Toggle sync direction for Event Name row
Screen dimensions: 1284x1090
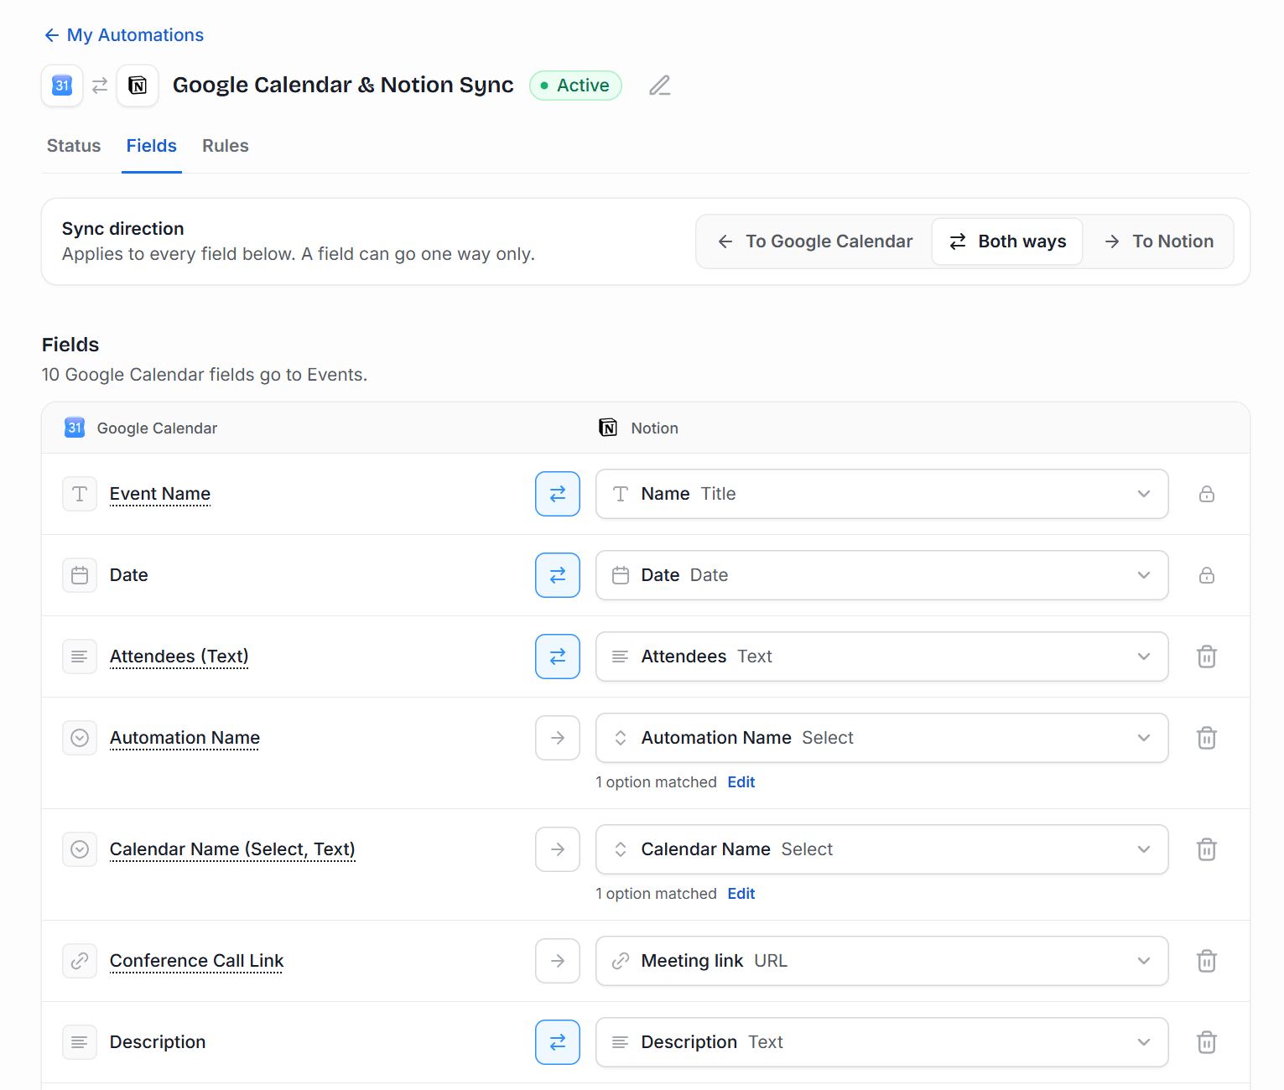558,494
